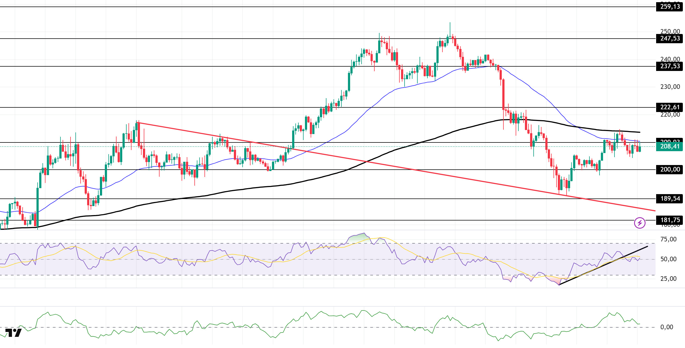The image size is (685, 348).
Task: Click the purple lightning bolt icon
Action: [640, 223]
